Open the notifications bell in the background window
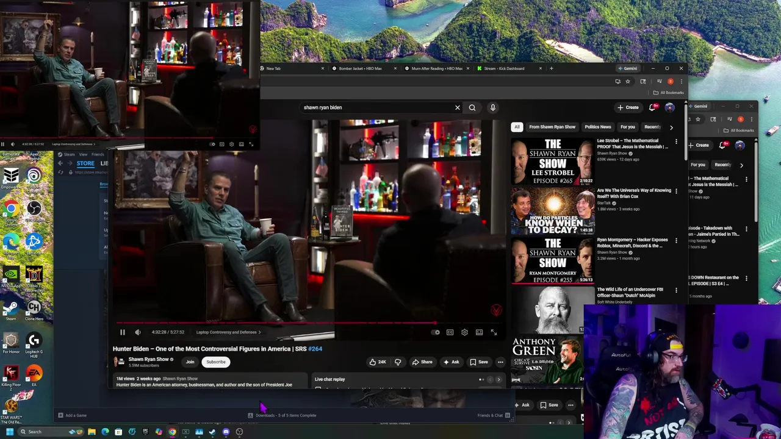 coord(723,146)
